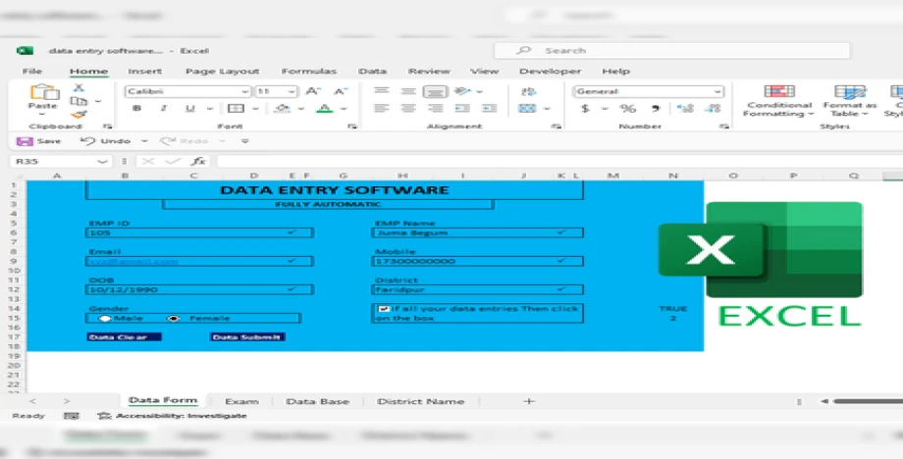Open the Calibri font name dropdown
Image resolution: width=903 pixels, height=459 pixels.
click(245, 91)
